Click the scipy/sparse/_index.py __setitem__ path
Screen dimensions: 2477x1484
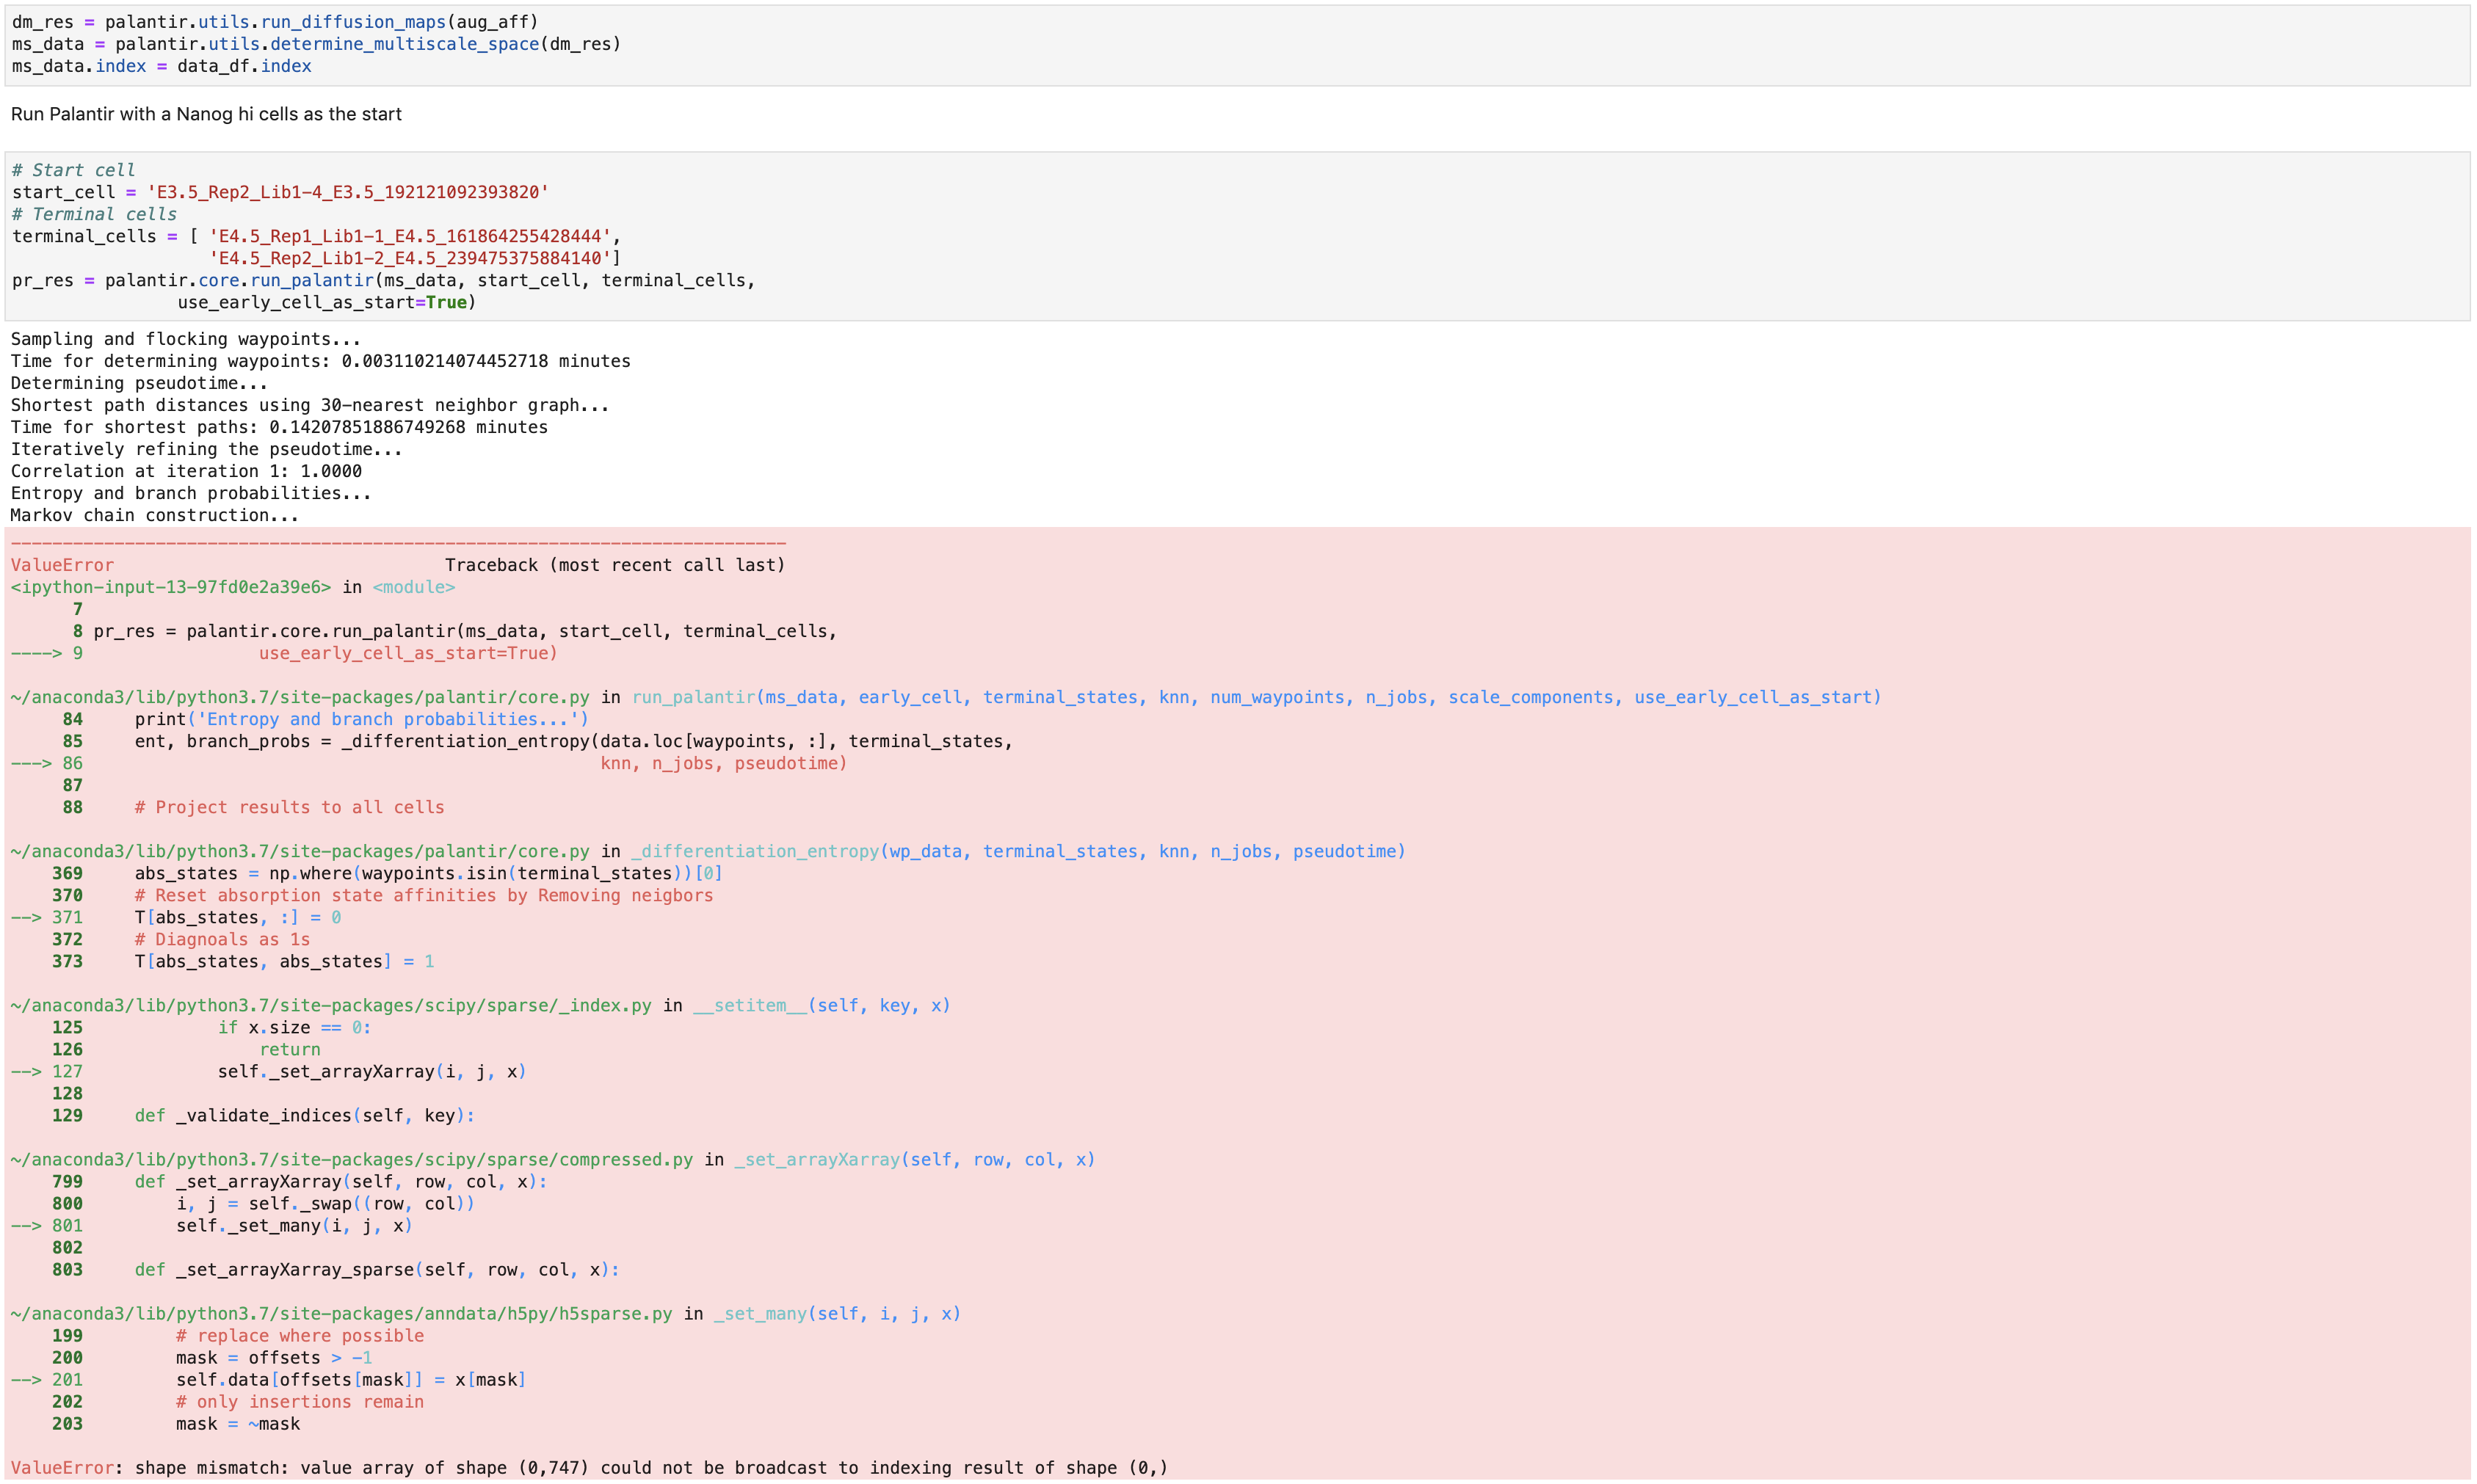pyautogui.click(x=330, y=1005)
